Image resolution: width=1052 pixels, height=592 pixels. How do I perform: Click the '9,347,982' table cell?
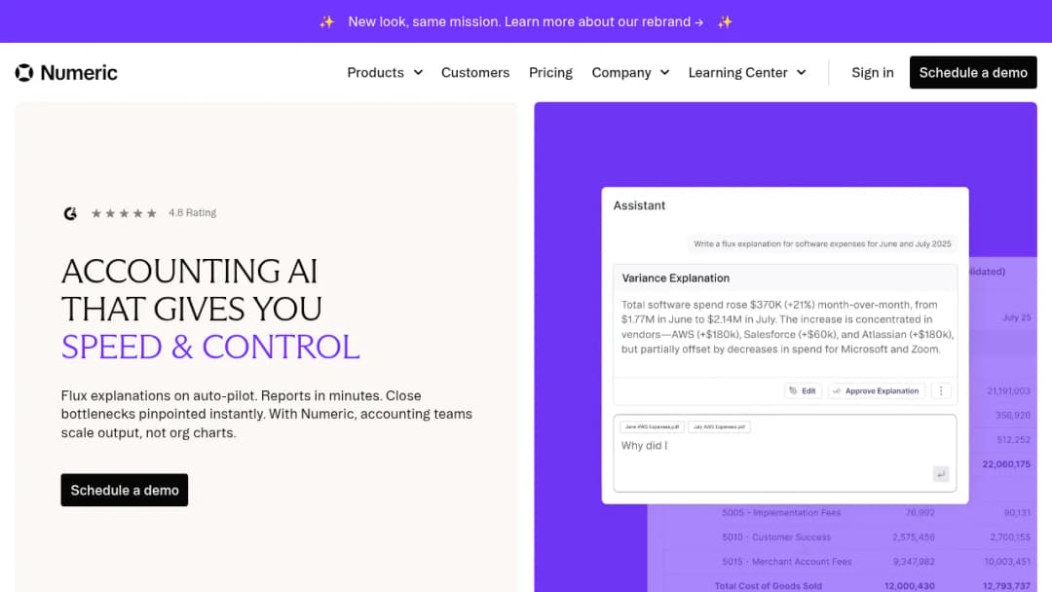[914, 562]
